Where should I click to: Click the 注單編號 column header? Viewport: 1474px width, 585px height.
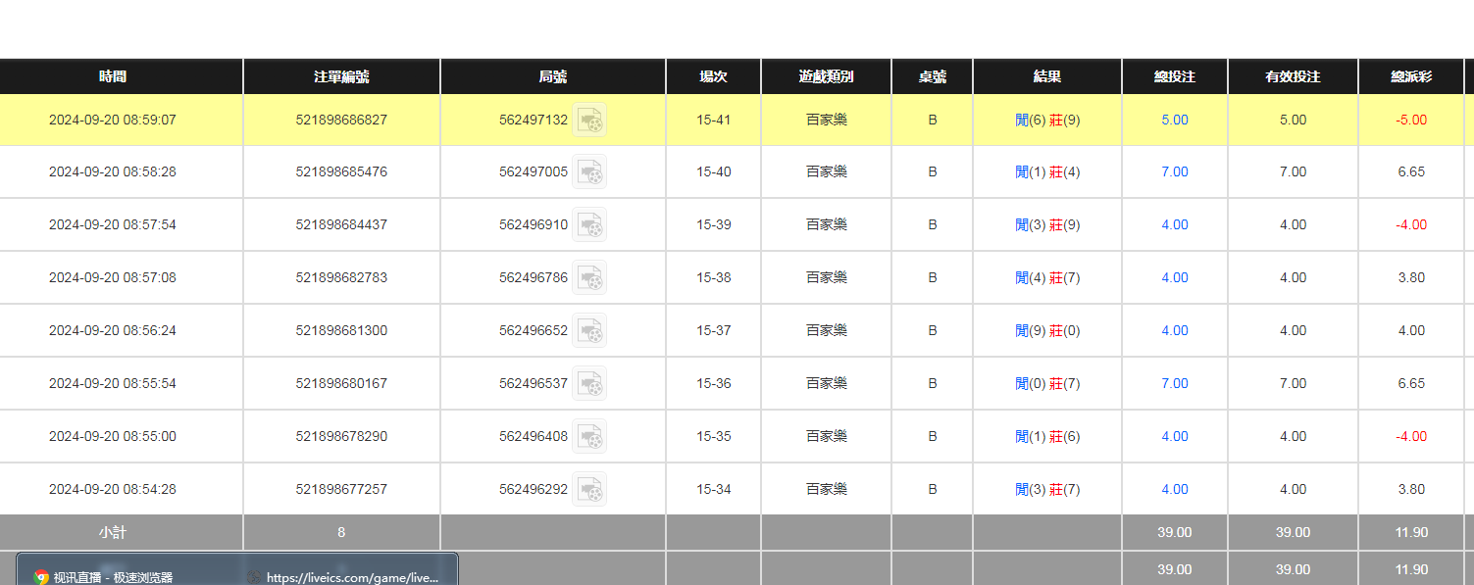tap(341, 76)
